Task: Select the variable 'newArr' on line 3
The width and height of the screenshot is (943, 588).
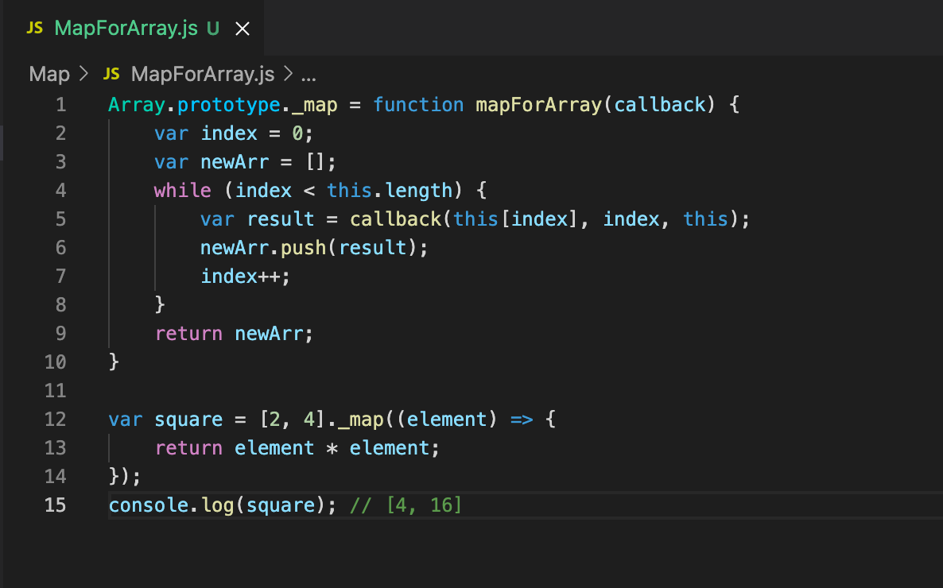Action: (x=235, y=161)
